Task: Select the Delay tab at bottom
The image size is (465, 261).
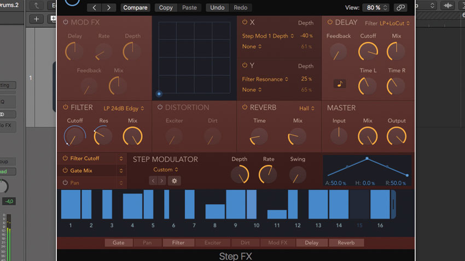Action: tap(312, 242)
